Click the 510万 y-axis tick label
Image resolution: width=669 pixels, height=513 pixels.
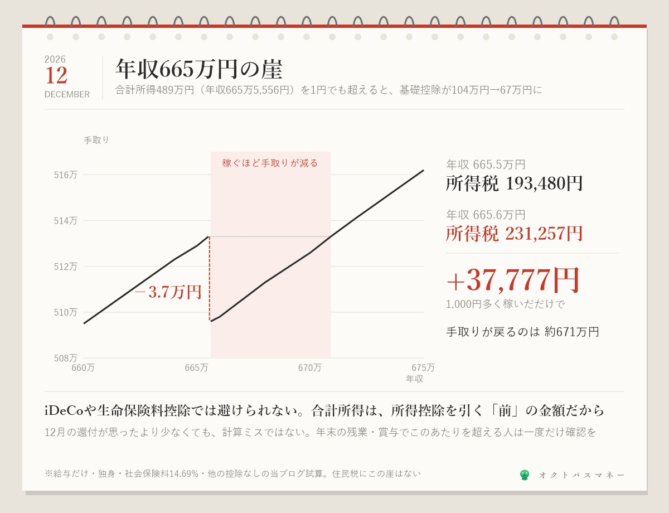(66, 312)
